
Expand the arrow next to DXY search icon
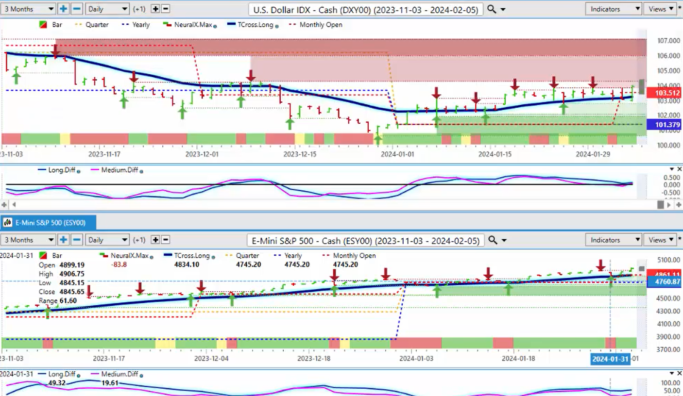(503, 9)
